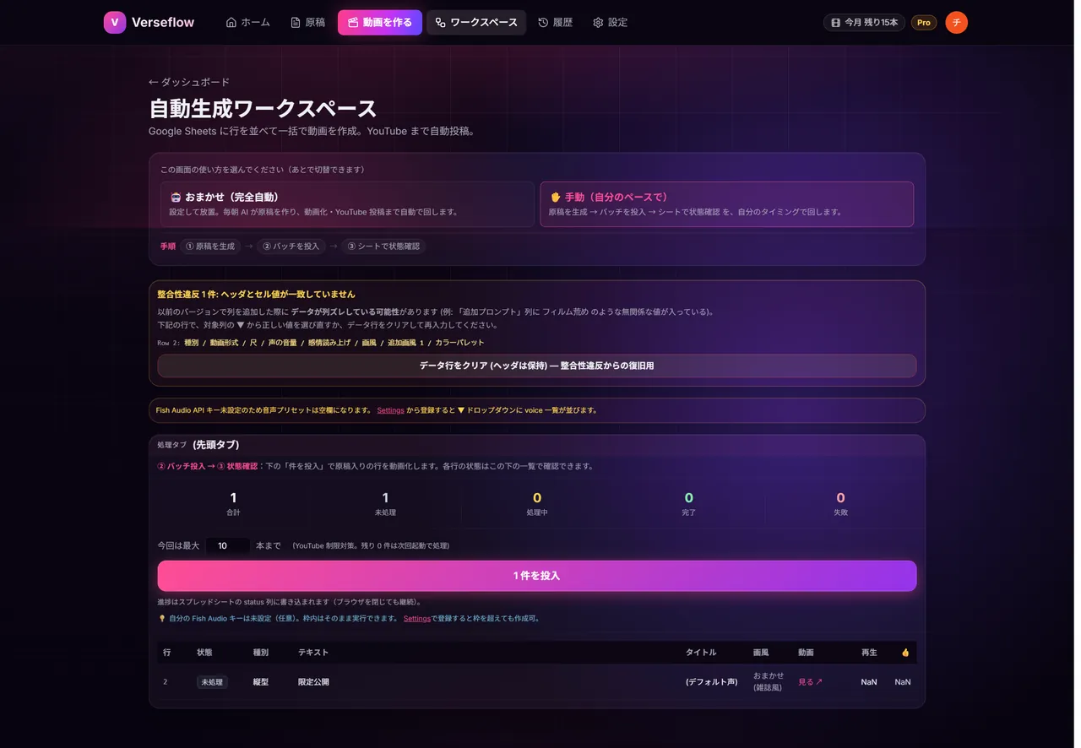The height and width of the screenshot is (748, 1081).
Task: Click the 完了 count stat
Action: point(689,504)
